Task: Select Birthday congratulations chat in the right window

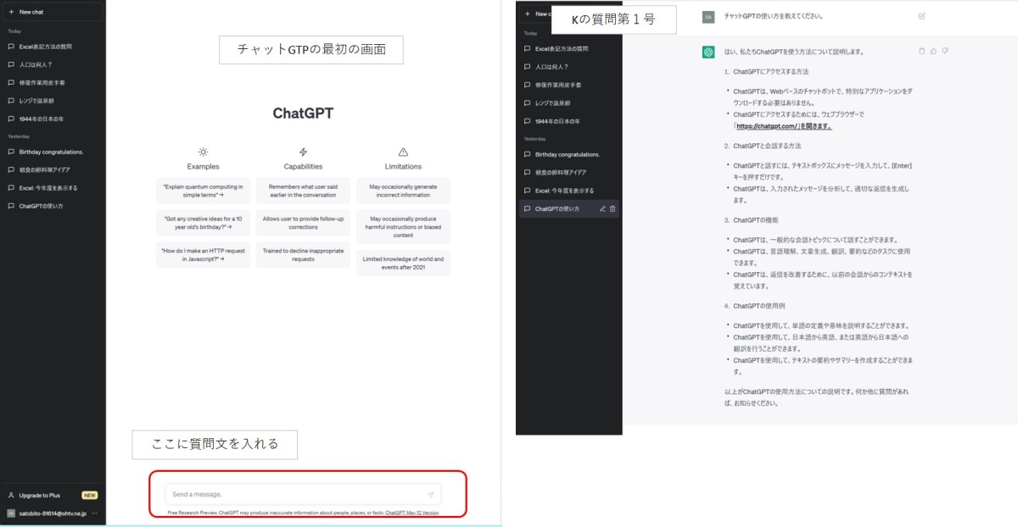Action: pyautogui.click(x=569, y=154)
